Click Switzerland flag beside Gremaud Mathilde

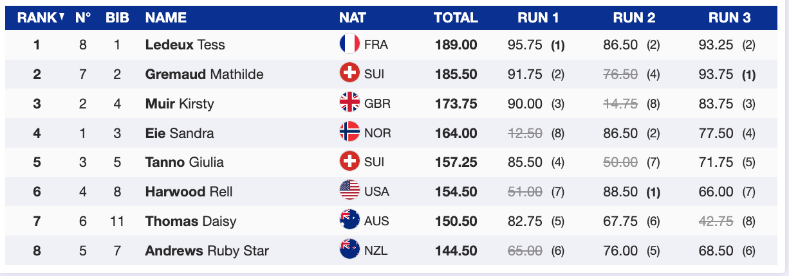(x=349, y=74)
